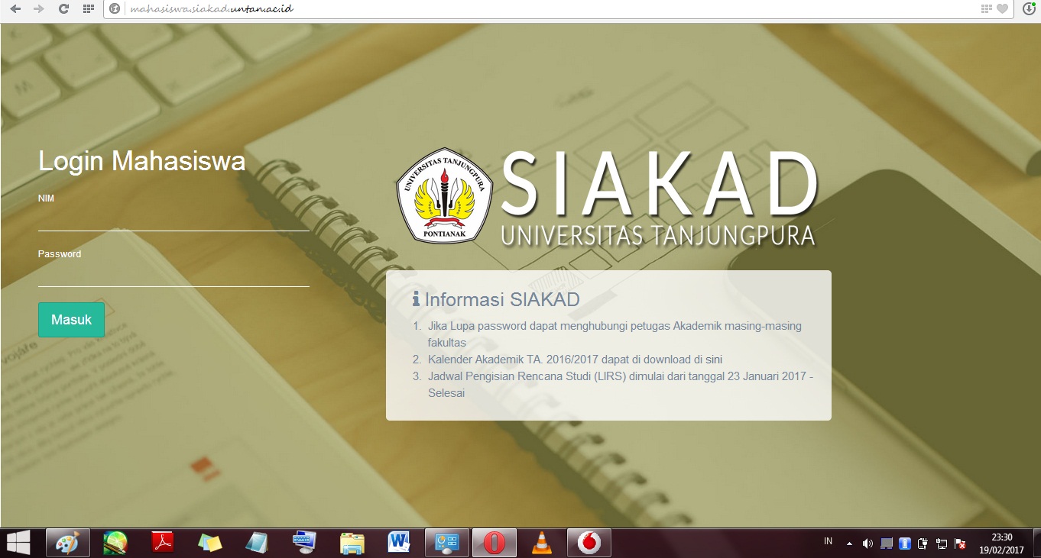Image resolution: width=1041 pixels, height=558 pixels.
Task: Expand the hidden icons chevron in the system tray
Action: (848, 543)
